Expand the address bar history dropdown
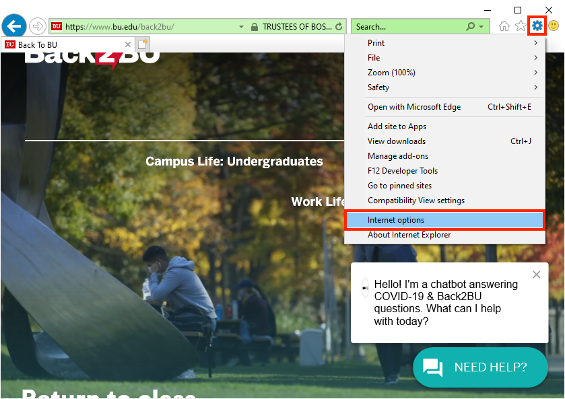The image size is (565, 399). (241, 26)
